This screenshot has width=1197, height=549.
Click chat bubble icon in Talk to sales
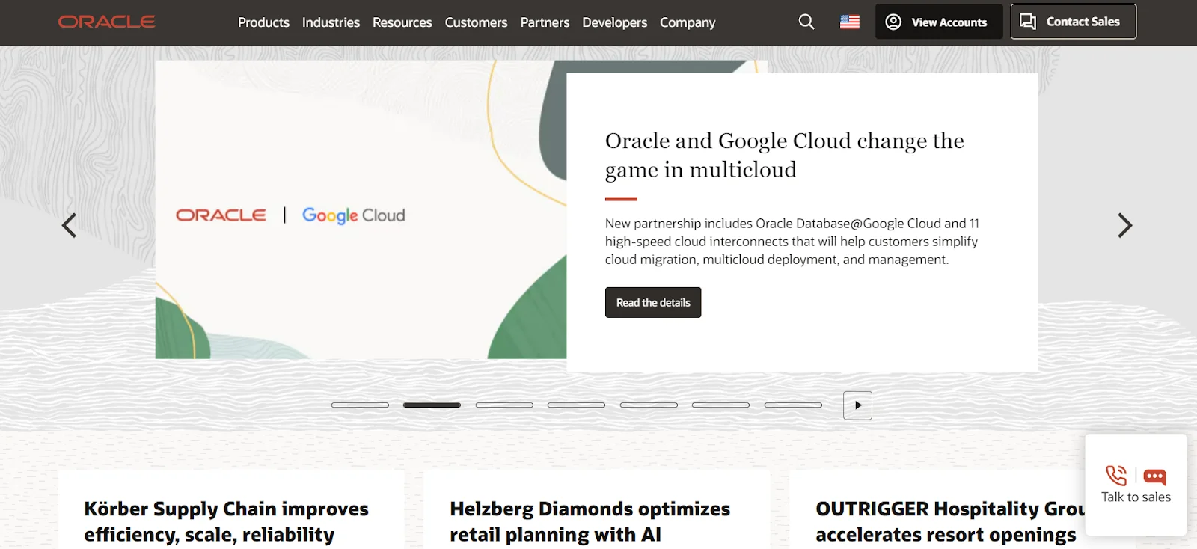point(1154,476)
